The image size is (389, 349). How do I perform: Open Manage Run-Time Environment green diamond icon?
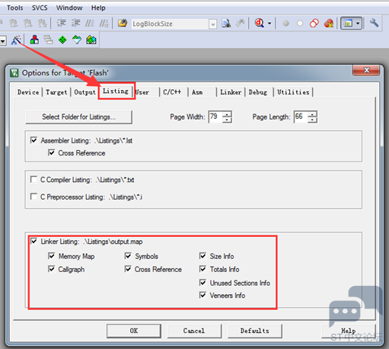pyautogui.click(x=62, y=40)
